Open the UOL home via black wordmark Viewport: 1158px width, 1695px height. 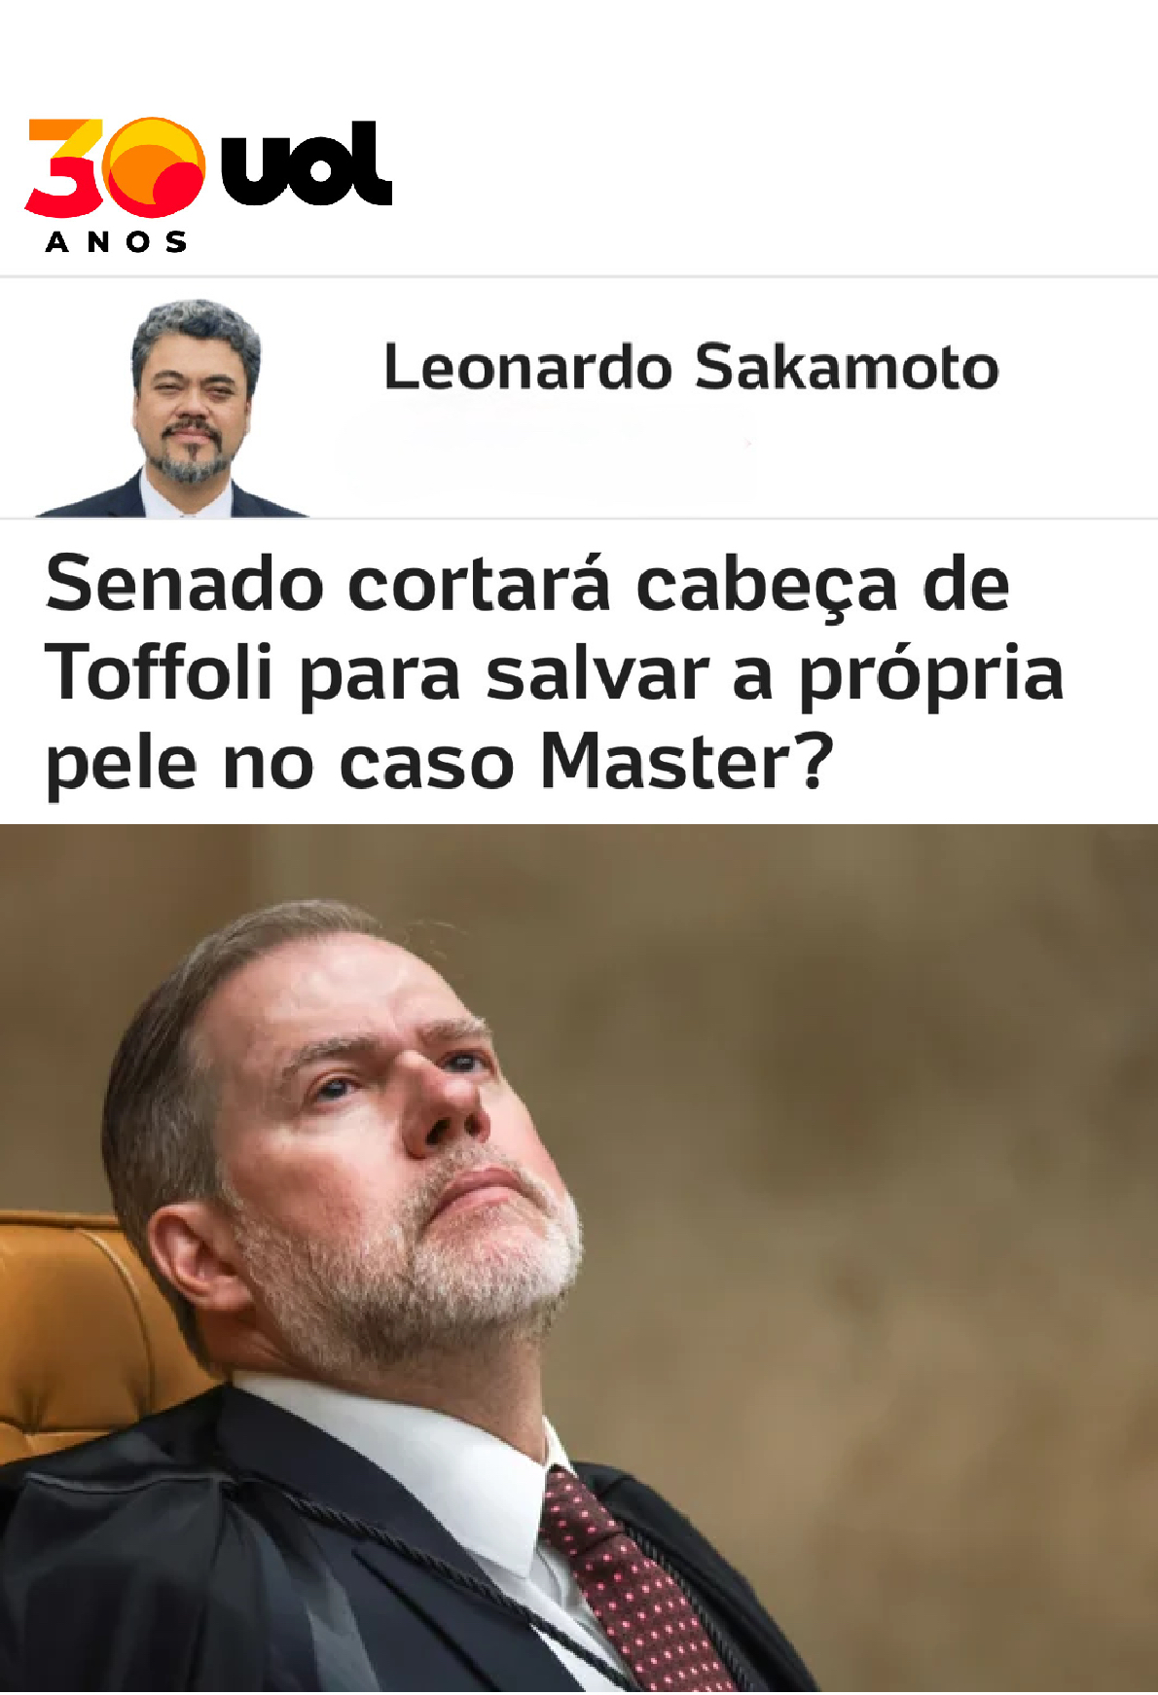(307, 164)
